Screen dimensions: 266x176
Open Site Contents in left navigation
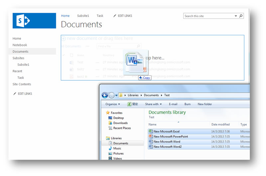(x=22, y=84)
